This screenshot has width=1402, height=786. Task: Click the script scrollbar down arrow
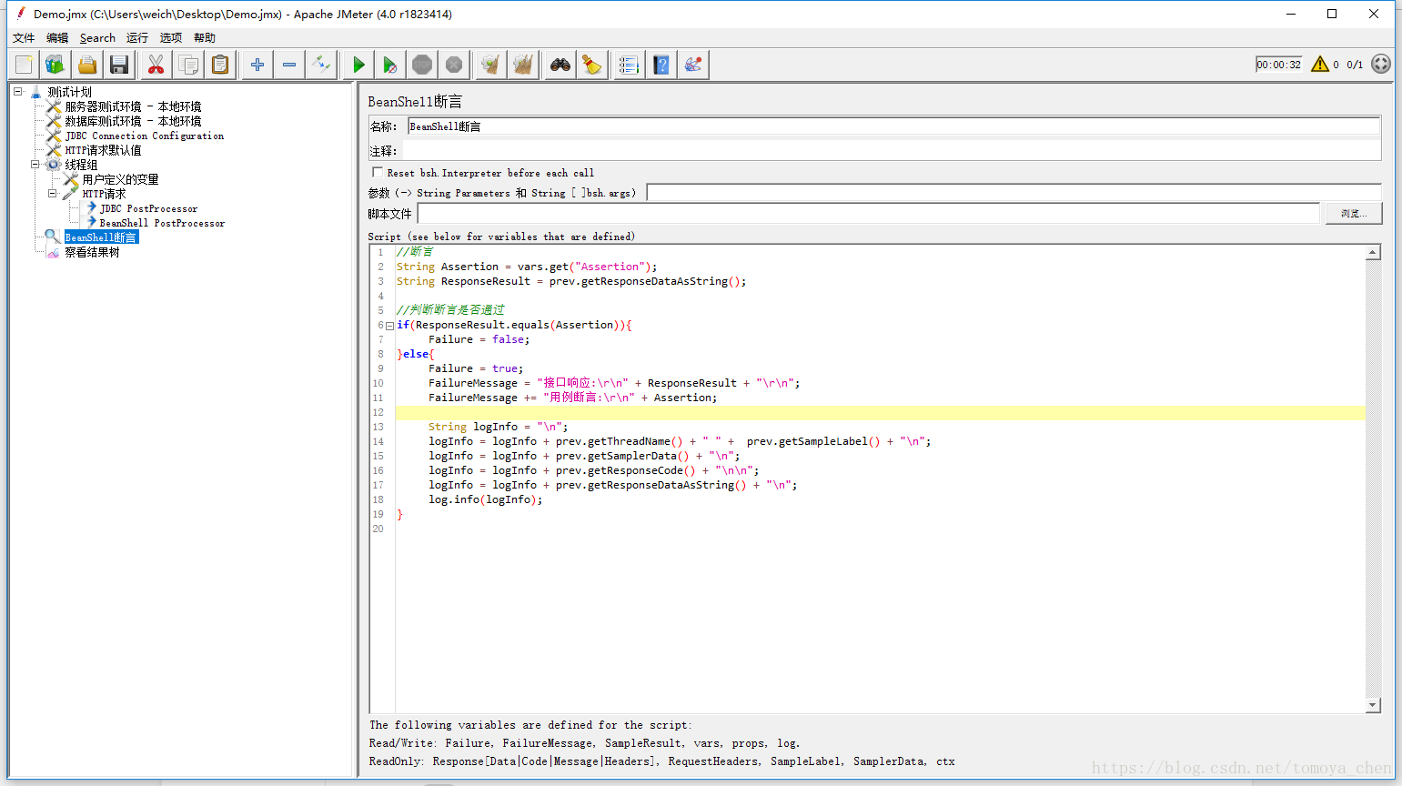click(1373, 705)
